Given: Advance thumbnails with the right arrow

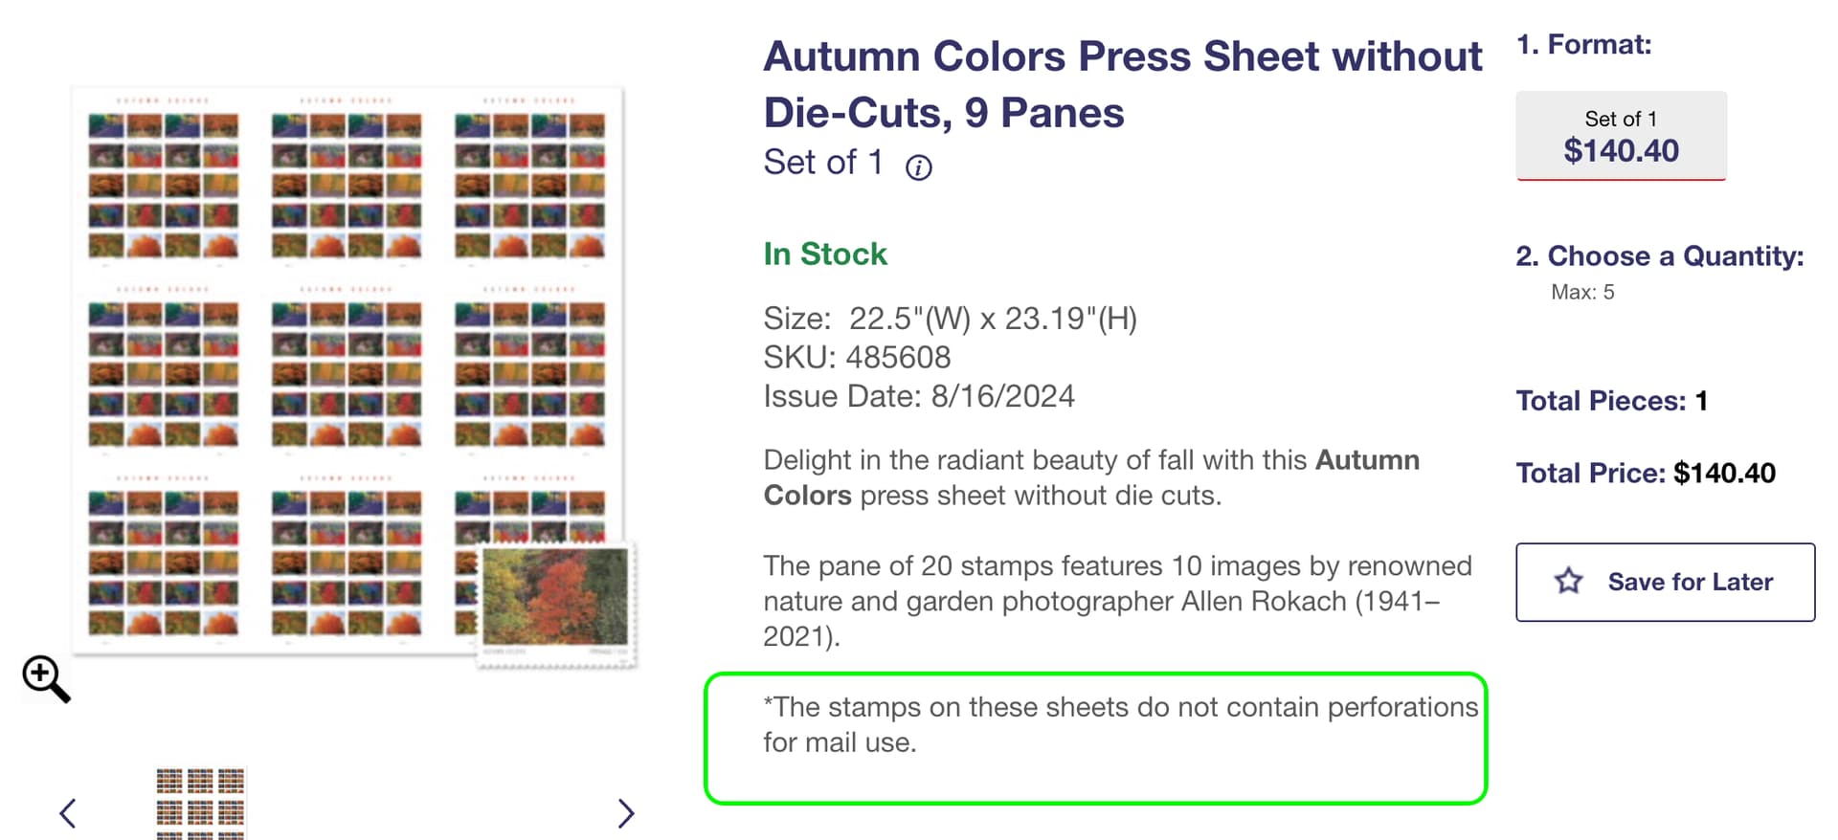Looking at the screenshot, I should click(625, 813).
